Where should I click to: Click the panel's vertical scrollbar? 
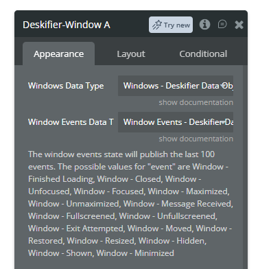pyautogui.click(x=245, y=167)
